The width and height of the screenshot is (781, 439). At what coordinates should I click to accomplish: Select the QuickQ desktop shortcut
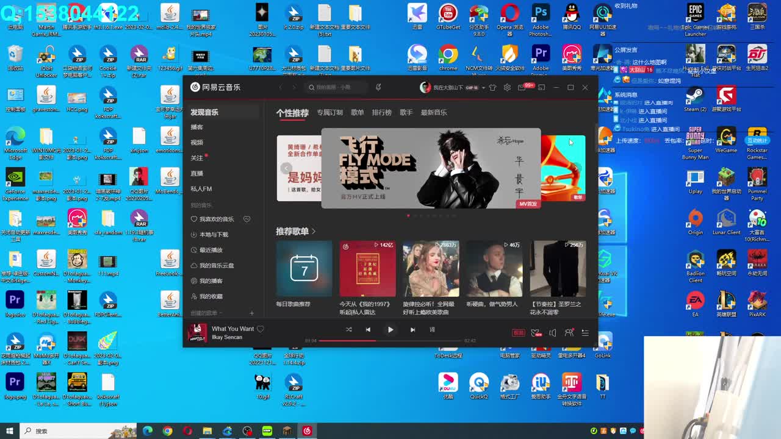(479, 386)
